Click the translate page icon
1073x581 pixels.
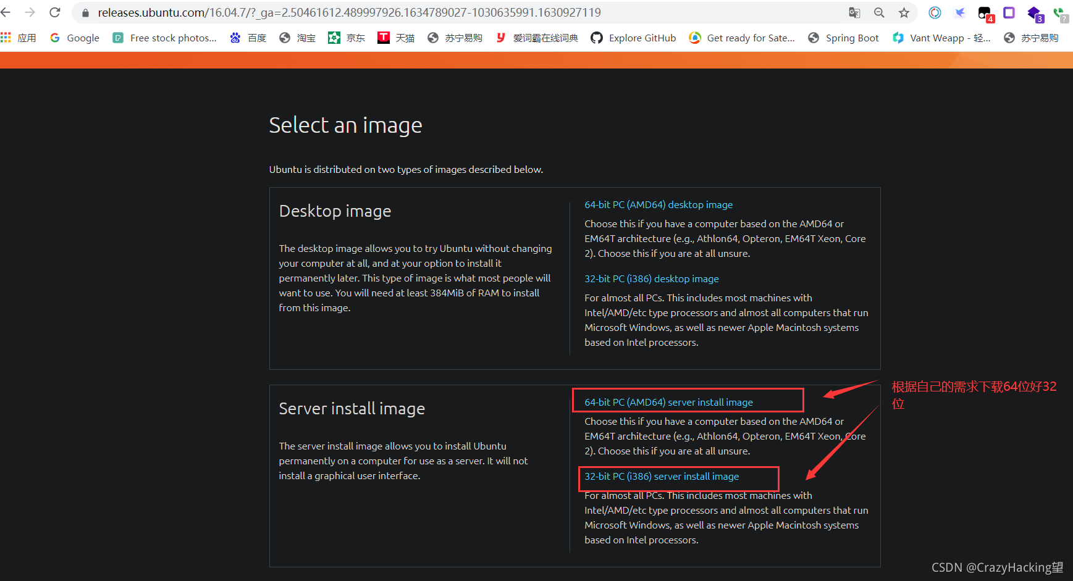click(x=854, y=12)
